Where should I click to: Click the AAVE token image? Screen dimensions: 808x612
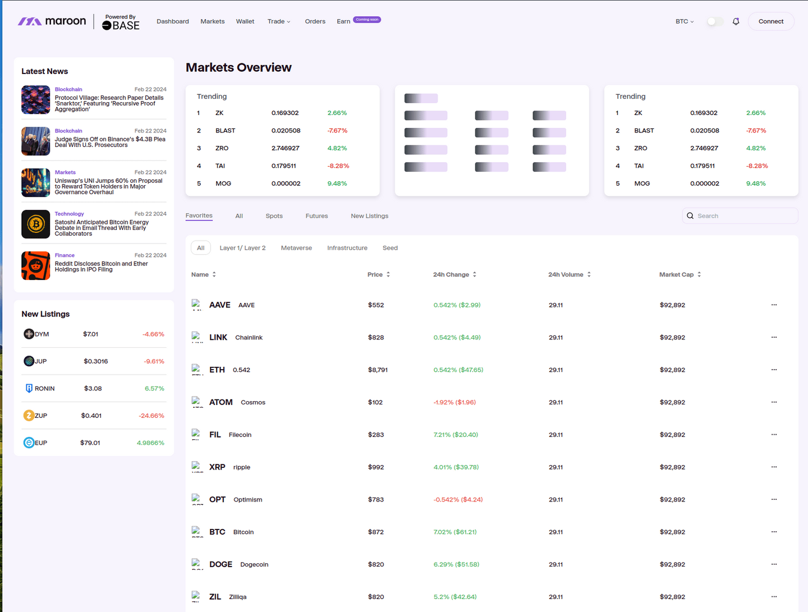coord(197,305)
